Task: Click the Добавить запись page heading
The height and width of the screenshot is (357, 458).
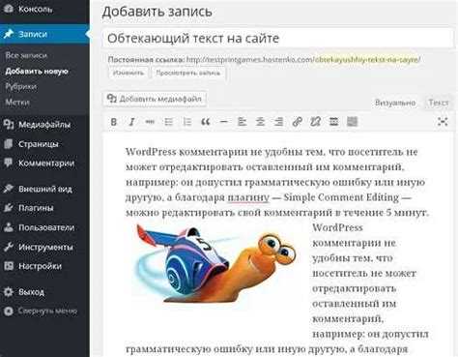Action: click(x=157, y=12)
